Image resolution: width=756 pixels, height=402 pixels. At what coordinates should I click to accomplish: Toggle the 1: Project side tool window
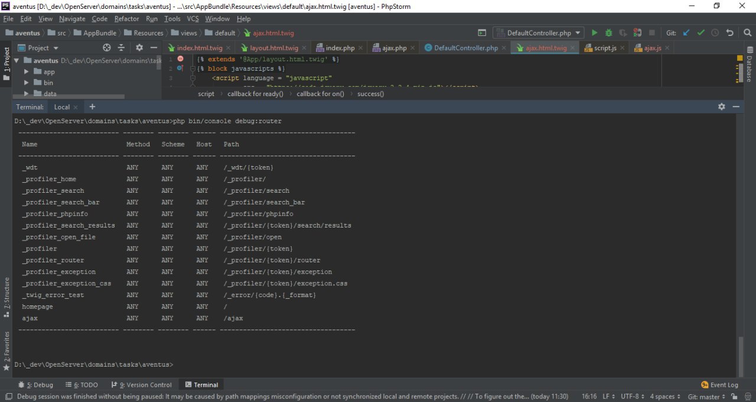pyautogui.click(x=6, y=65)
